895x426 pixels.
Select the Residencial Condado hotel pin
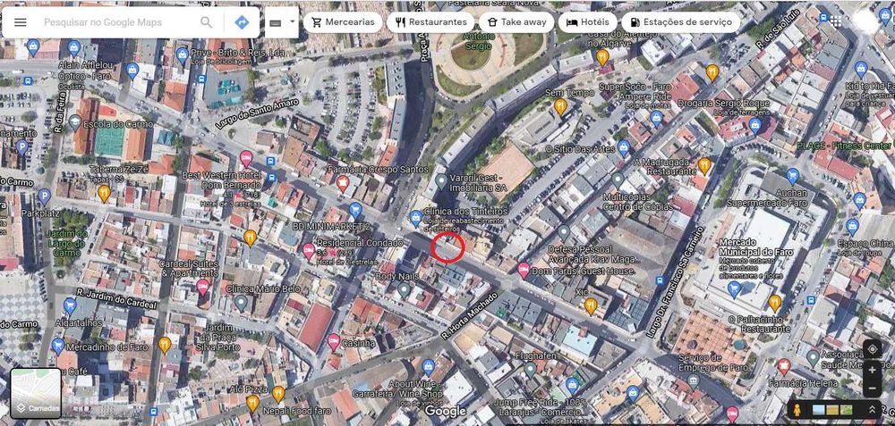pyautogui.click(x=308, y=251)
